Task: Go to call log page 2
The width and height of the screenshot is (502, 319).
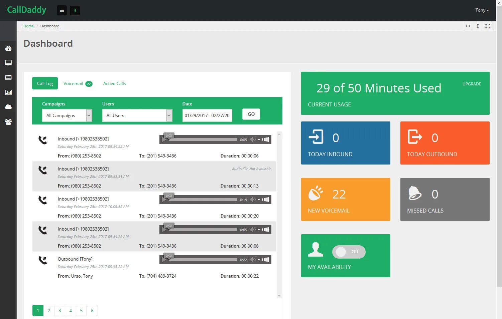Action: tap(49, 311)
